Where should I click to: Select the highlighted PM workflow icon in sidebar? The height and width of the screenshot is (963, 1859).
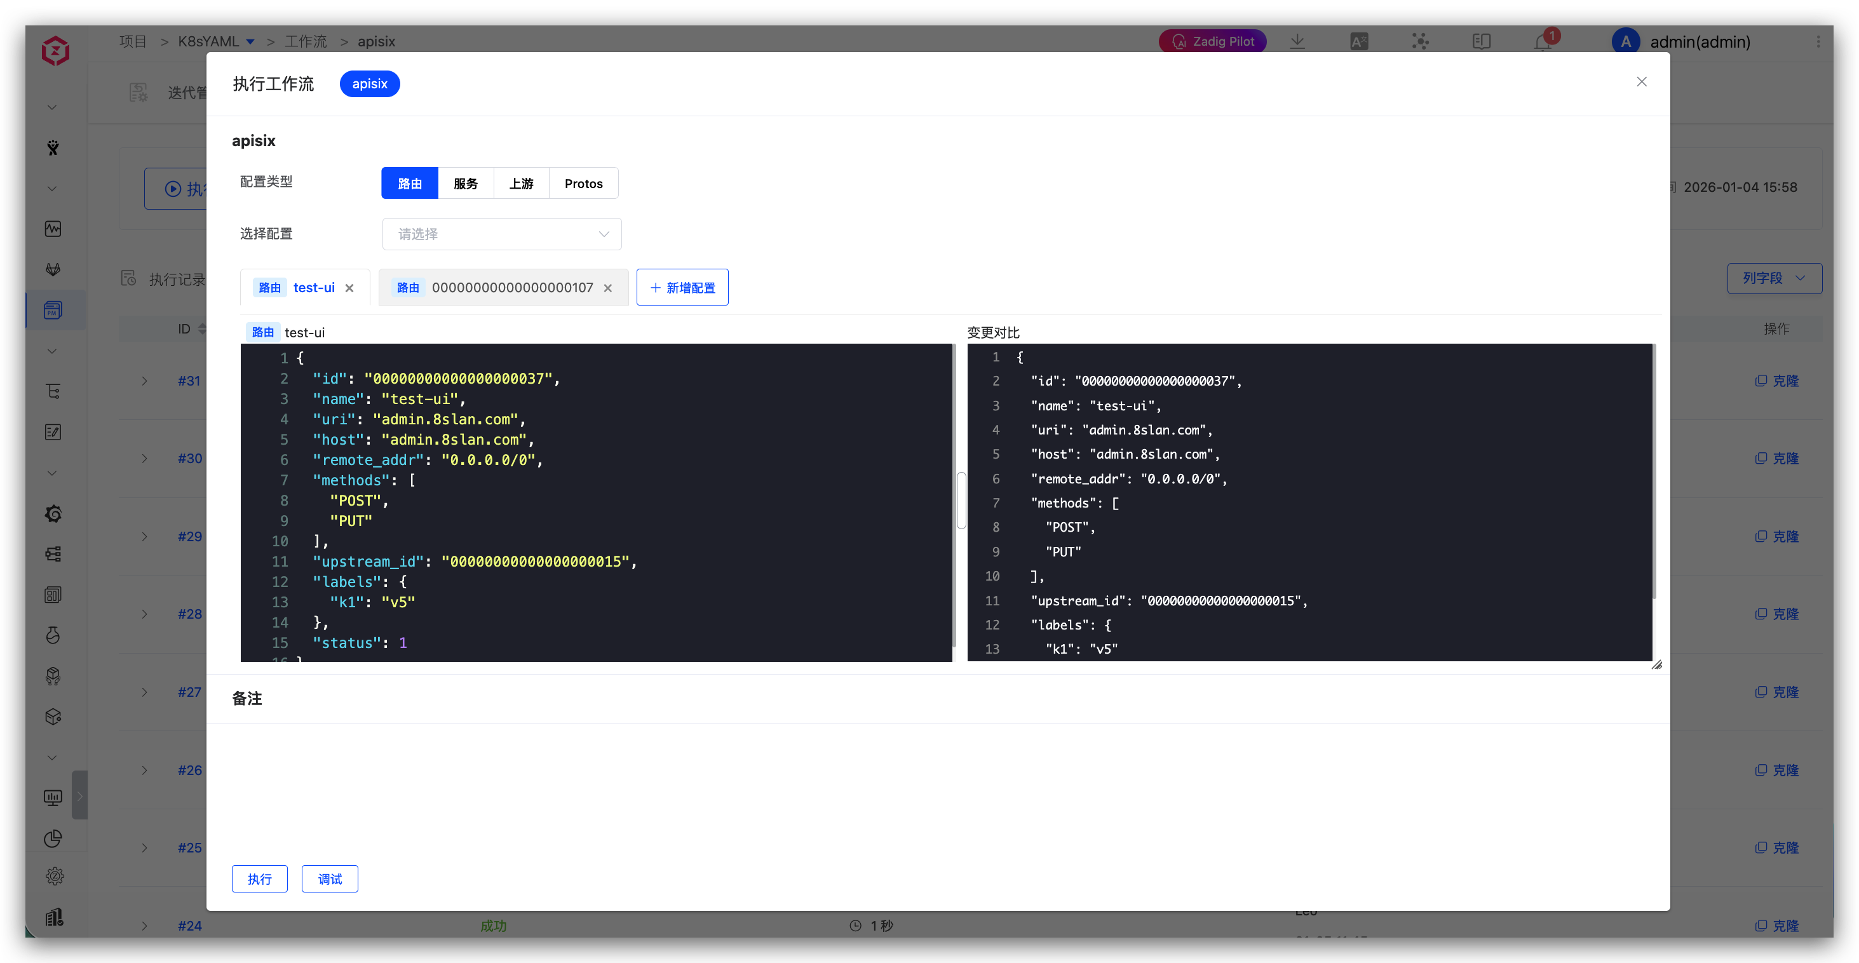click(x=53, y=310)
